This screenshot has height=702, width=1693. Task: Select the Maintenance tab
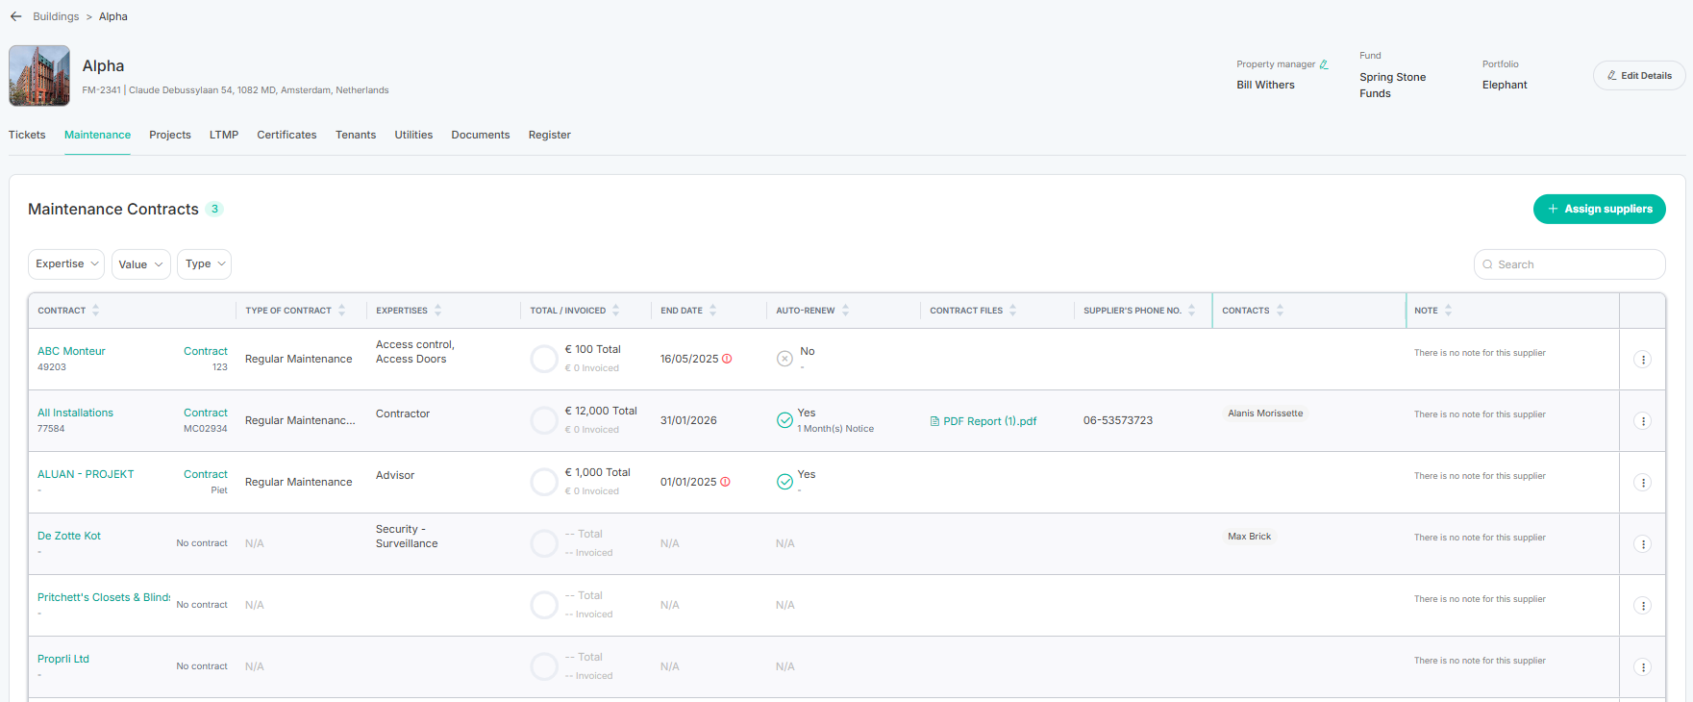pyautogui.click(x=97, y=135)
